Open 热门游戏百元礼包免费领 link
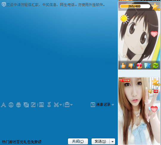 point(22,142)
